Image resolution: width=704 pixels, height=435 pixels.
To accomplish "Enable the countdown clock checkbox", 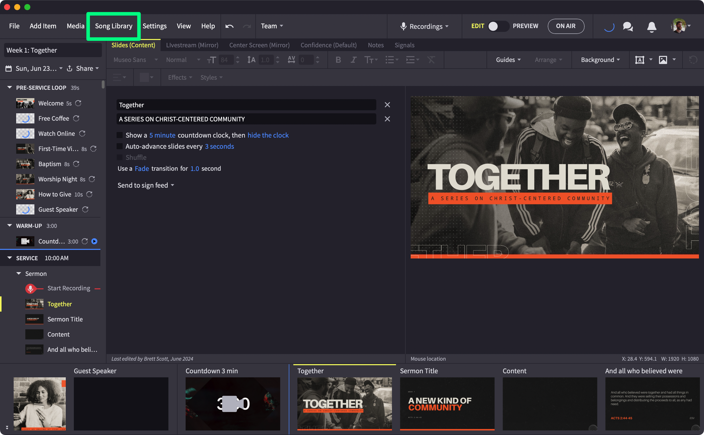I will (x=120, y=135).
